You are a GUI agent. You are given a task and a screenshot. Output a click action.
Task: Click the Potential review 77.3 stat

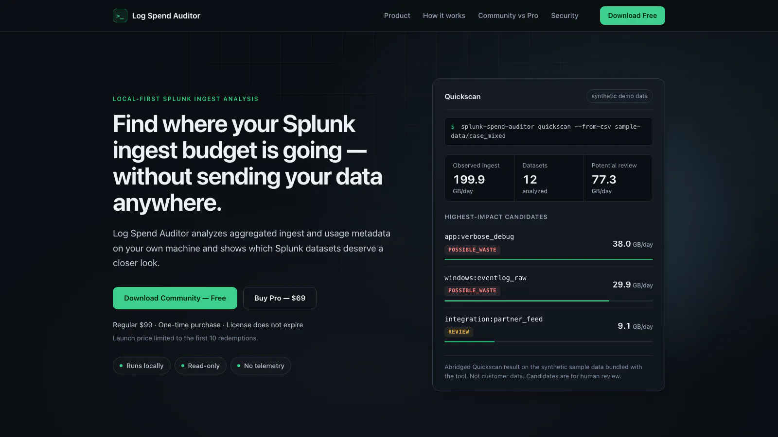(x=618, y=178)
